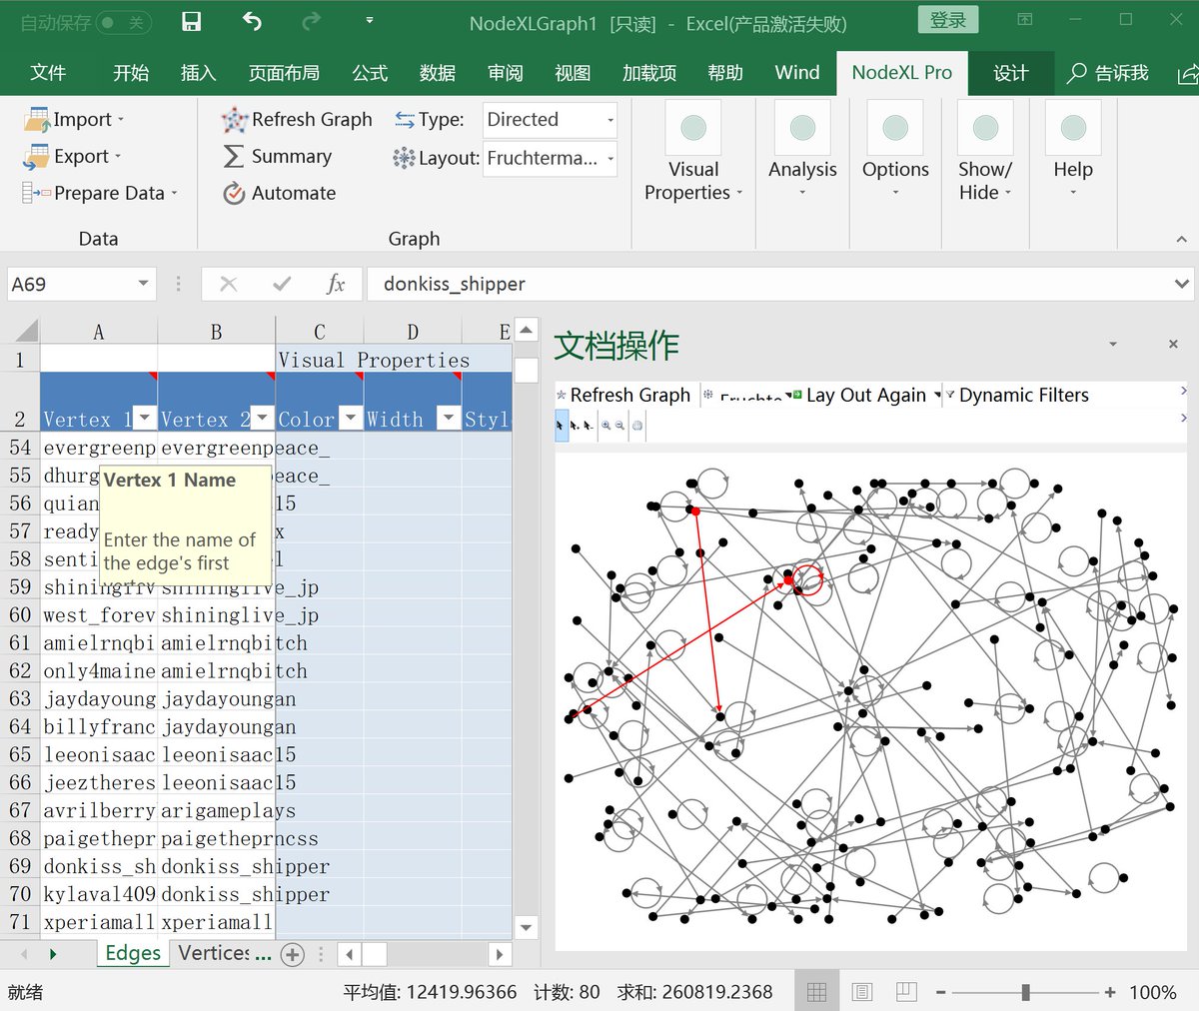Open the Color column filter dropdown
This screenshot has width=1199, height=1011.
350,418
